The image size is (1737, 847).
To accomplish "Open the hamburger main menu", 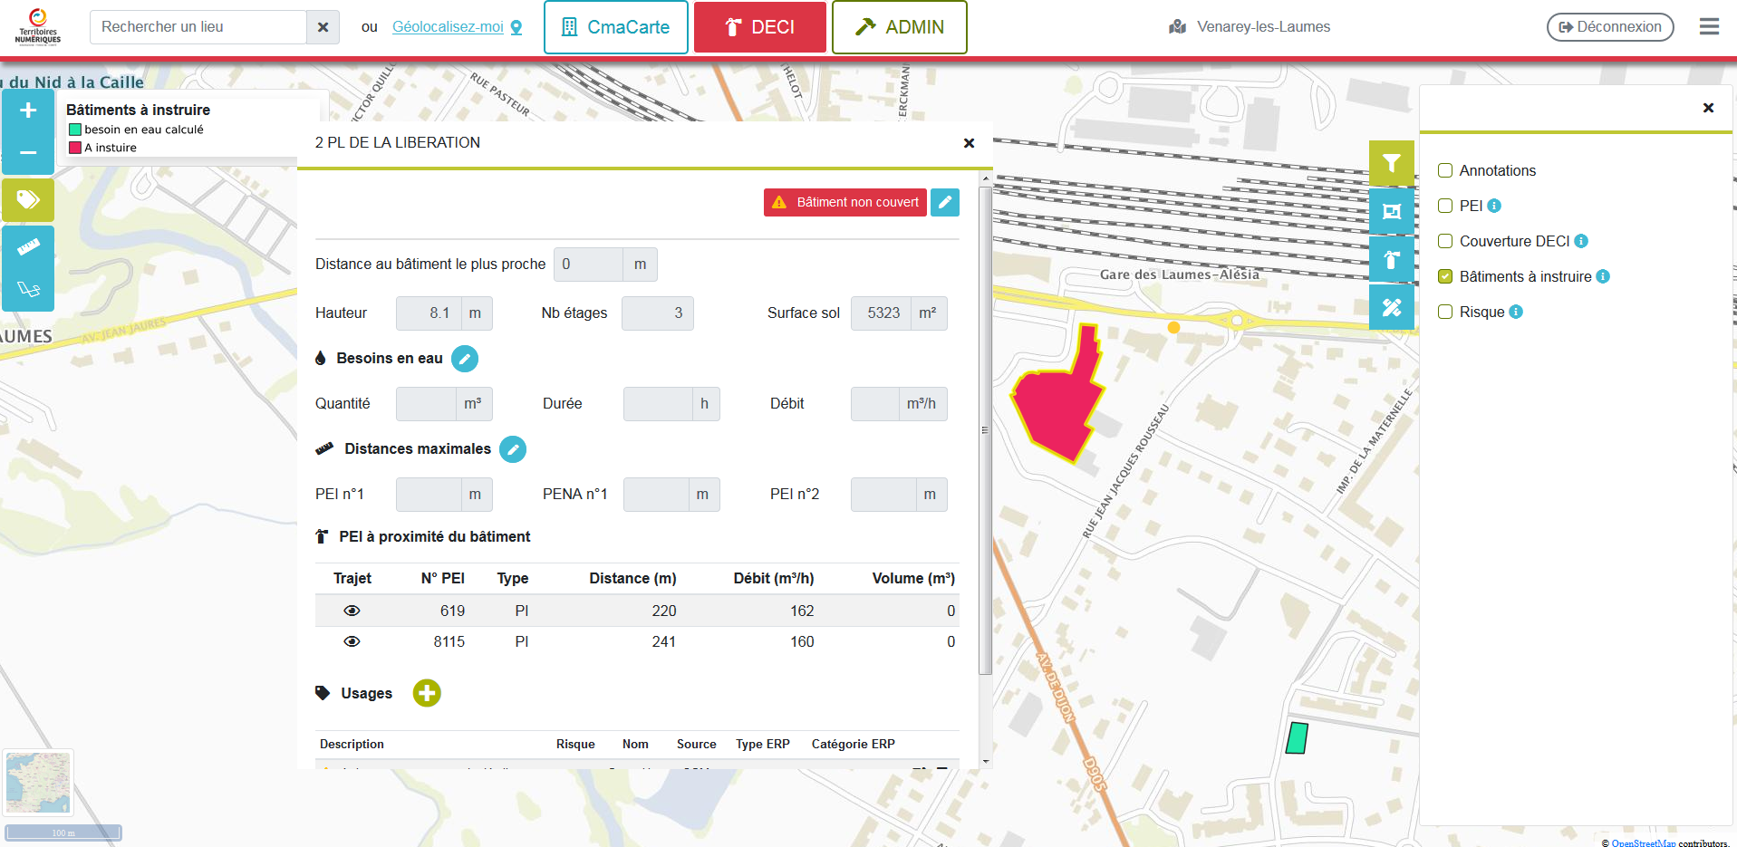I will (x=1709, y=26).
